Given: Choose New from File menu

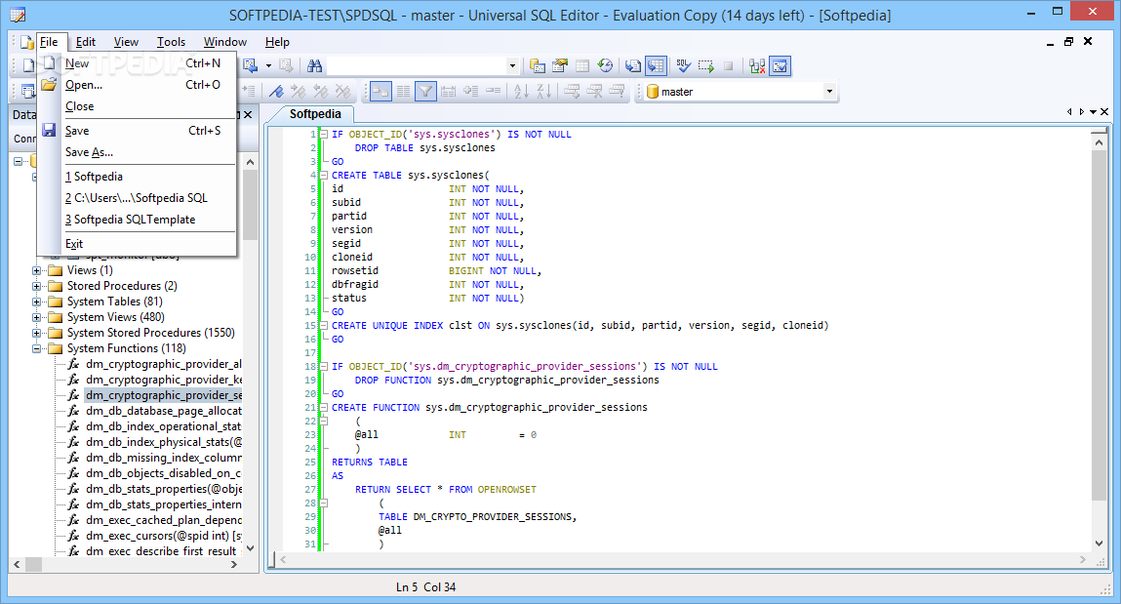Looking at the screenshot, I should 138,63.
